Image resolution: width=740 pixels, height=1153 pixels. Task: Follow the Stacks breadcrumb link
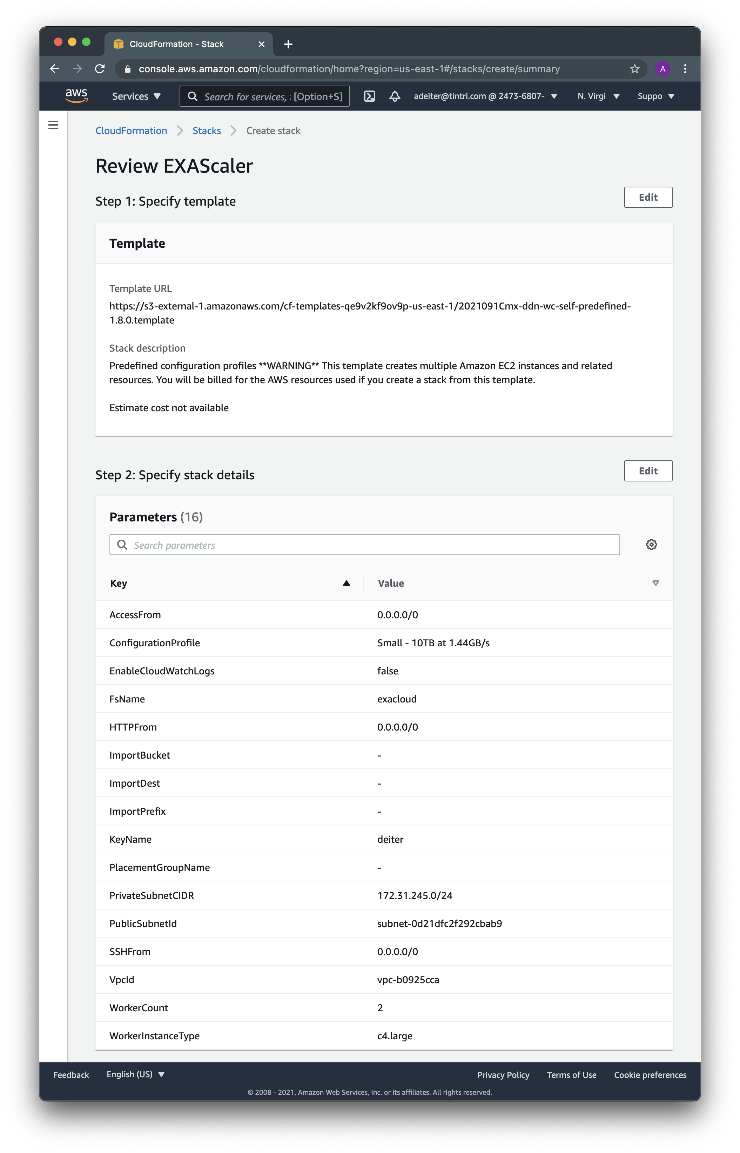[x=207, y=131]
